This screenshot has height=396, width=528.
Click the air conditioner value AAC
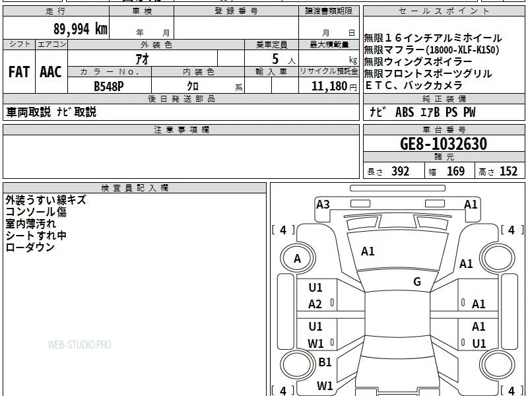(51, 72)
